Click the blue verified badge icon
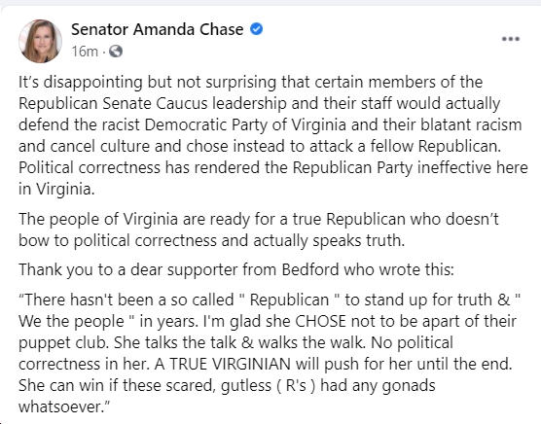The image size is (541, 424). 256,29
